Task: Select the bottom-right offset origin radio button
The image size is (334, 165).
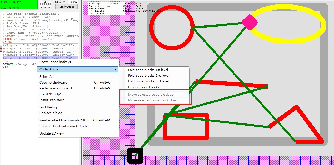Action: tap(49, 6)
